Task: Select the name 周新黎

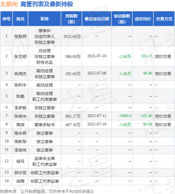Action: [20, 142]
